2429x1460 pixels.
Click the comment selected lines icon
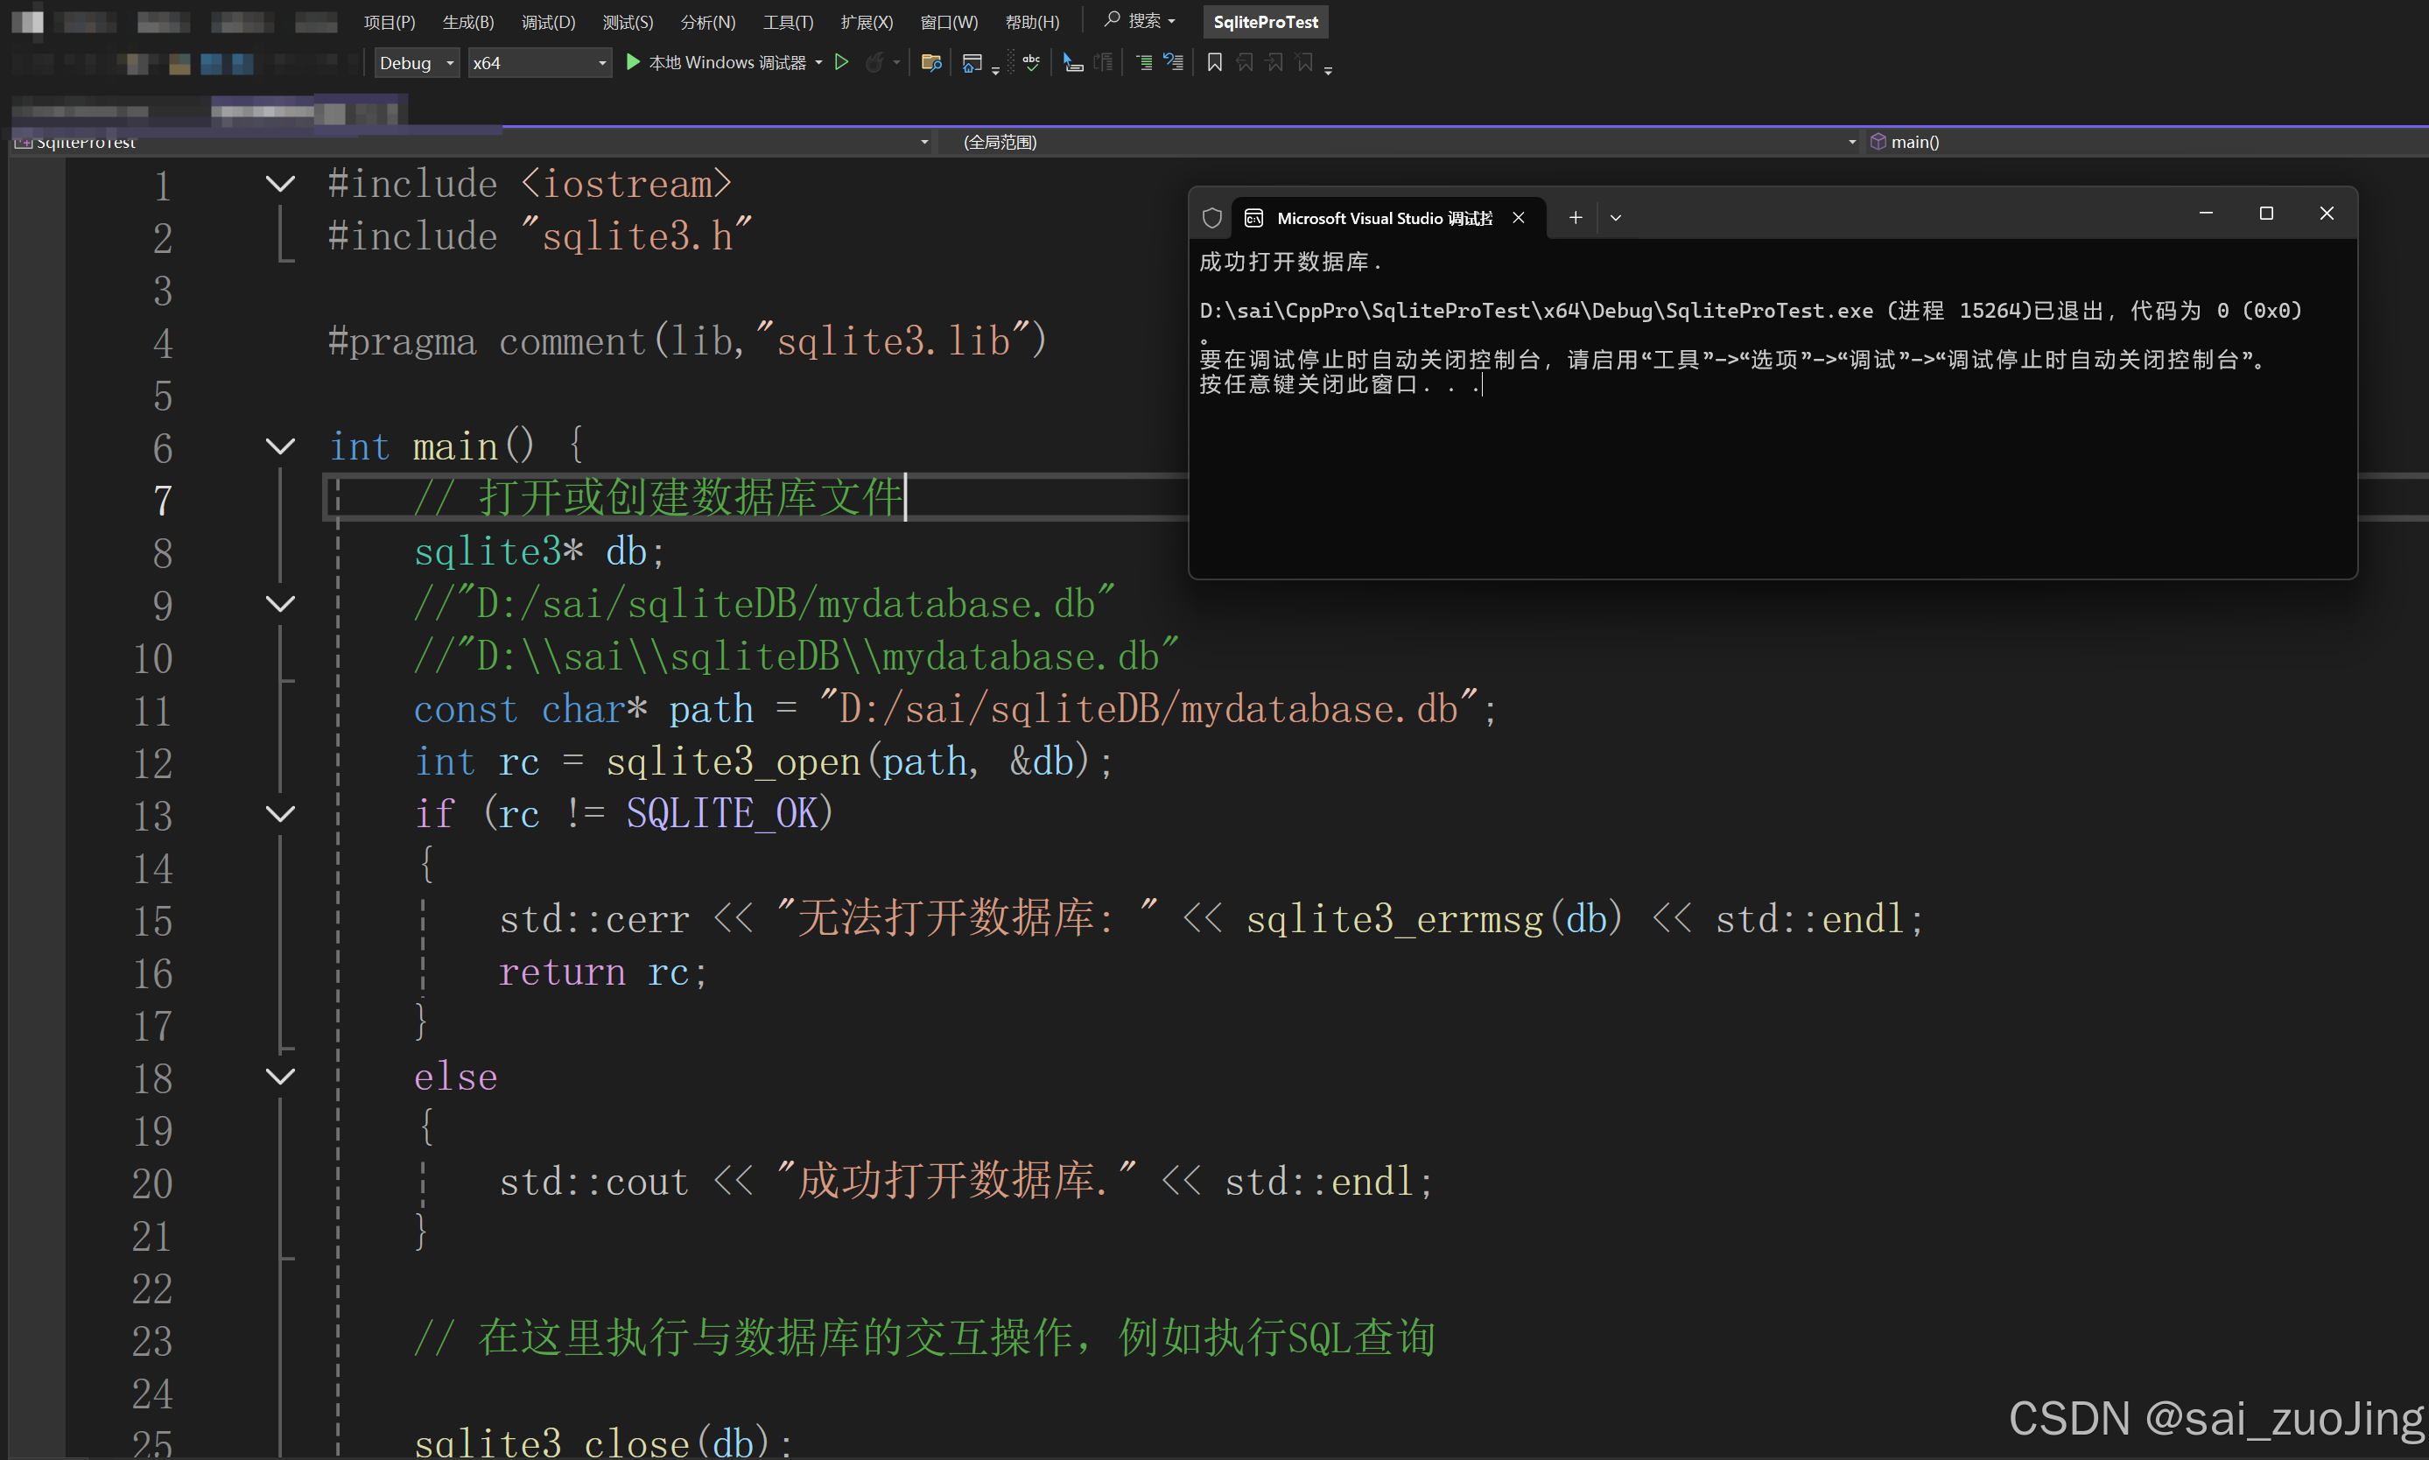[1144, 63]
